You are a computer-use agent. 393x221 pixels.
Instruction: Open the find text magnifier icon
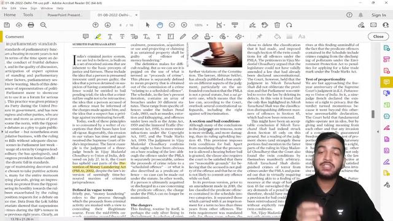pyautogui.click(x=44, y=25)
